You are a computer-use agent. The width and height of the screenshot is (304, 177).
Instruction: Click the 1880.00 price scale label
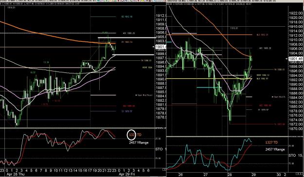(295, 106)
